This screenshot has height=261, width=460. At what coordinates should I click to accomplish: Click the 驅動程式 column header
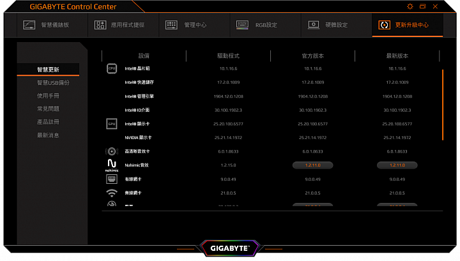228,56
